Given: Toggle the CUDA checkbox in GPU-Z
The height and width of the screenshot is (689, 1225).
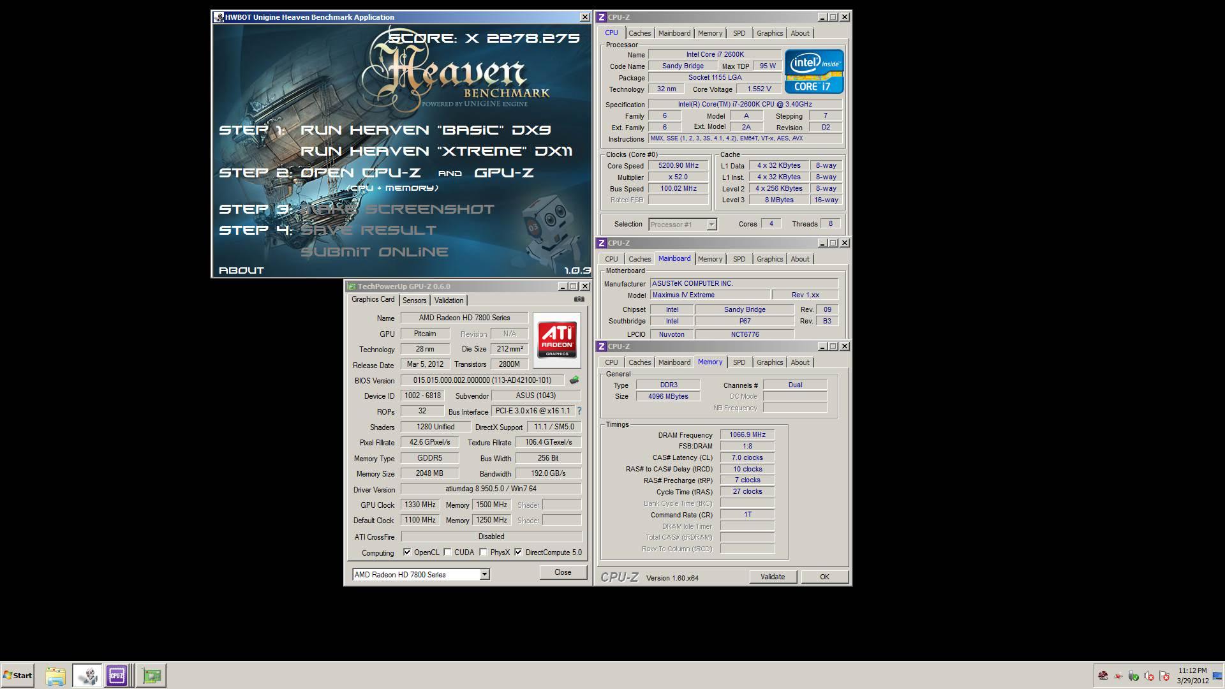Looking at the screenshot, I should click(x=448, y=552).
